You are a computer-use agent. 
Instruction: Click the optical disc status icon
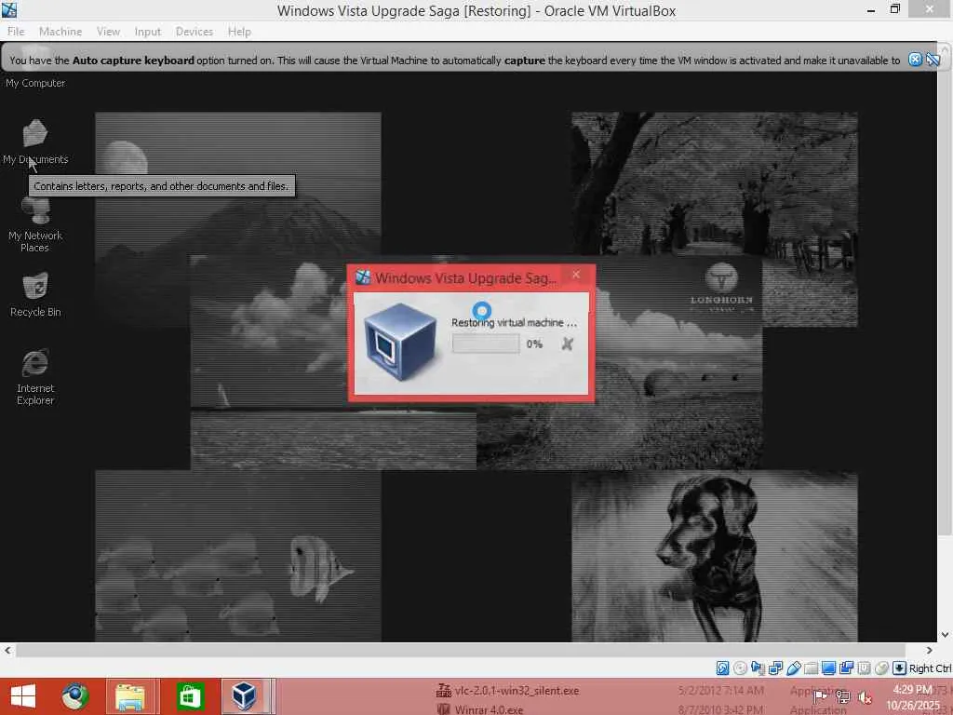[x=740, y=668]
